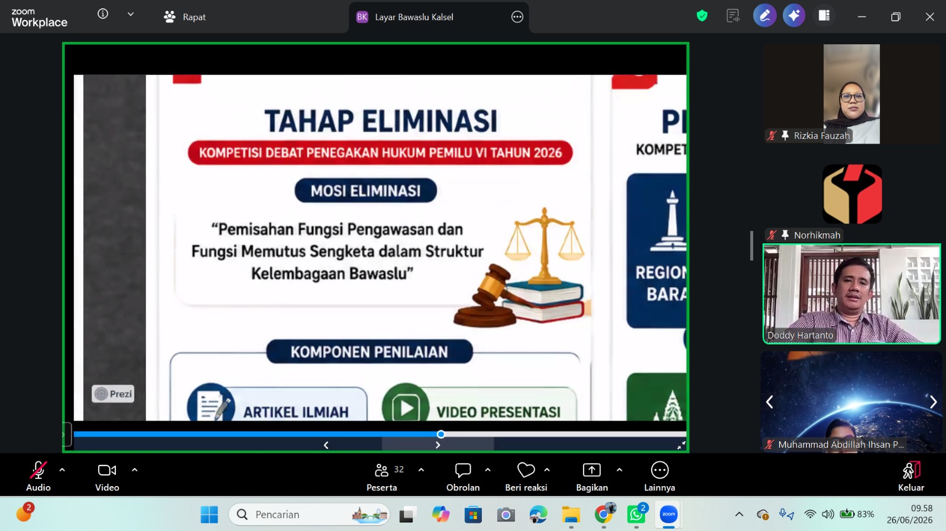
Task: Select Doddy Hartanto video thumbnail
Action: pyautogui.click(x=851, y=294)
